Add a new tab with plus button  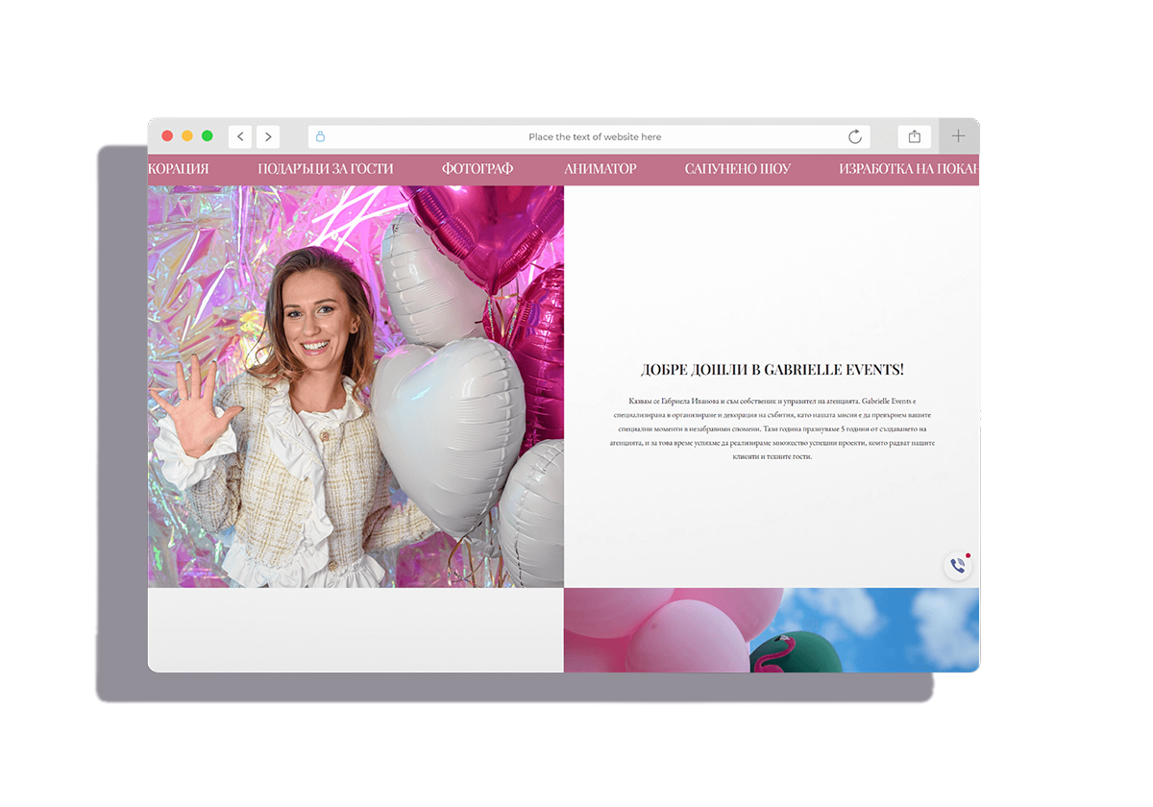pyautogui.click(x=959, y=136)
